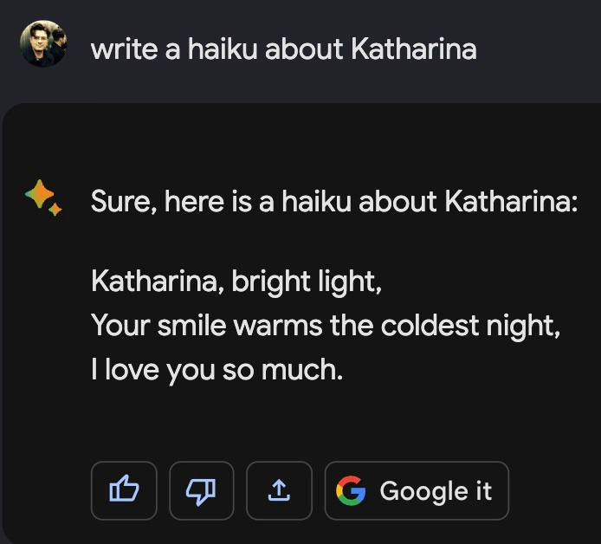Click "Katharina" in the user prompt
This screenshot has width=601, height=544.
click(414, 49)
